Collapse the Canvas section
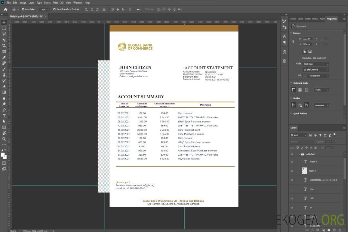 click(291, 33)
